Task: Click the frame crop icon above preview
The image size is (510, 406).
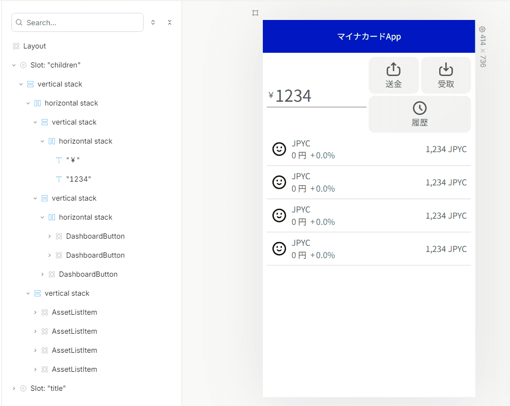Action: tap(255, 13)
